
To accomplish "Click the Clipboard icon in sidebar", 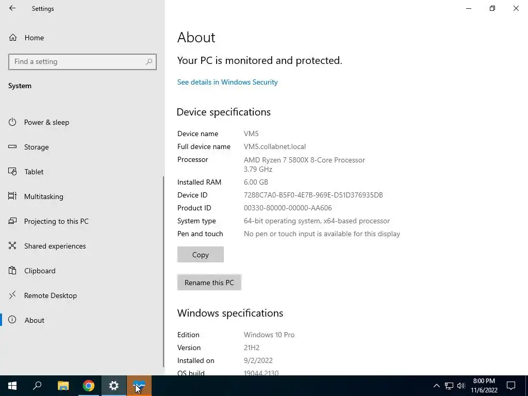I will (x=12, y=270).
